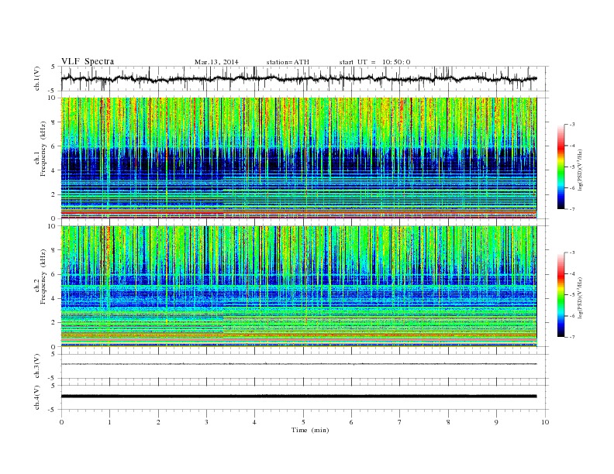Click the "8" kHz tick of ch.2 spectrogram
The width and height of the screenshot is (614, 474).
(54, 250)
